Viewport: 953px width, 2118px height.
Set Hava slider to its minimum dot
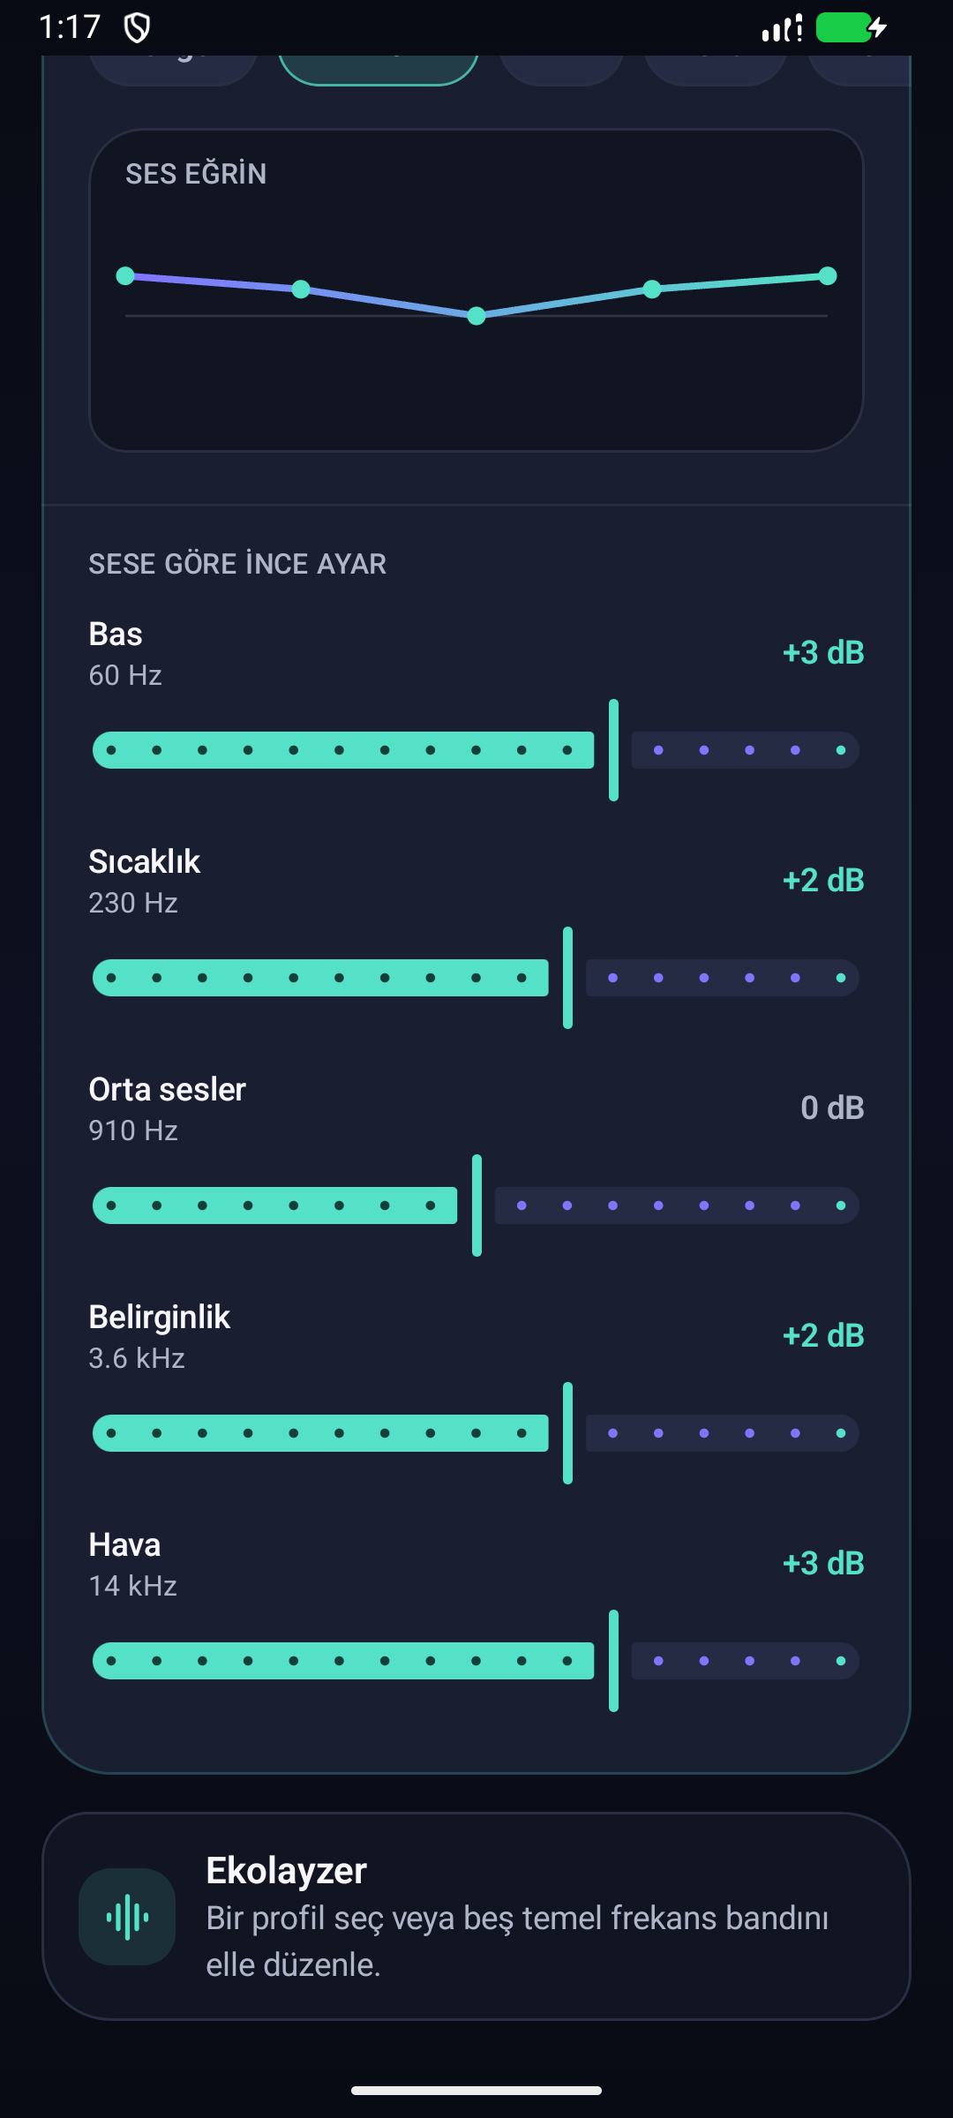[111, 1661]
